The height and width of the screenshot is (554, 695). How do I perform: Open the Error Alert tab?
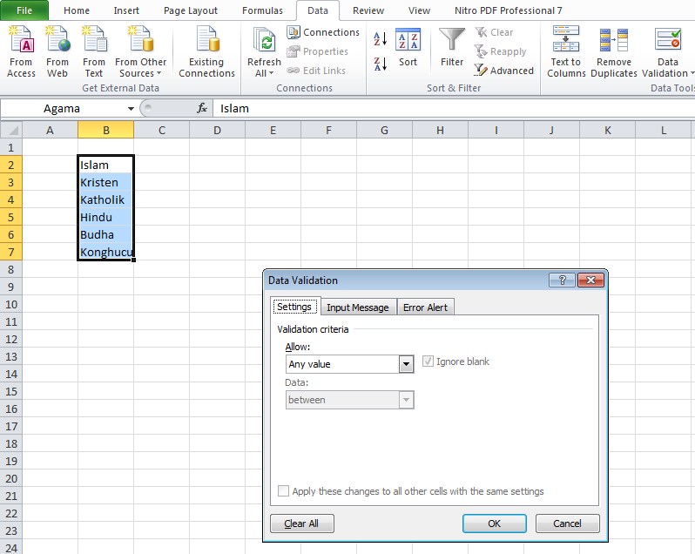pos(425,307)
